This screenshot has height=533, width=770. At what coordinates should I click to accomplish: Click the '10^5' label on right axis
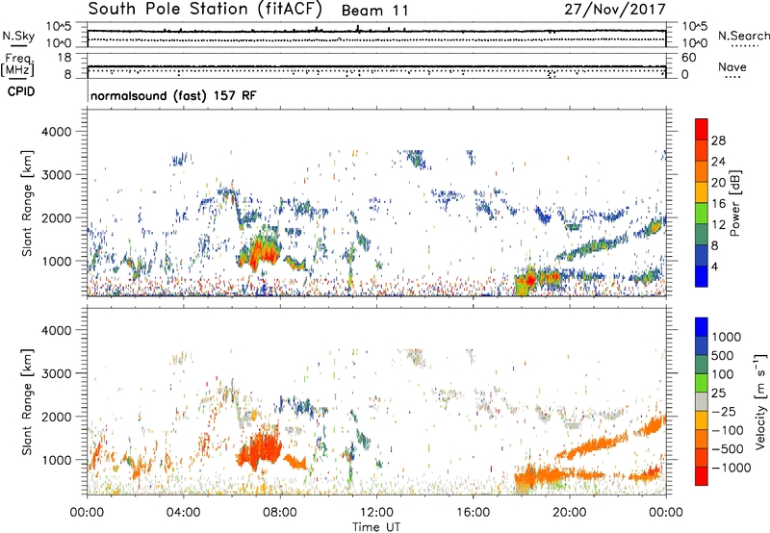pyautogui.click(x=694, y=26)
